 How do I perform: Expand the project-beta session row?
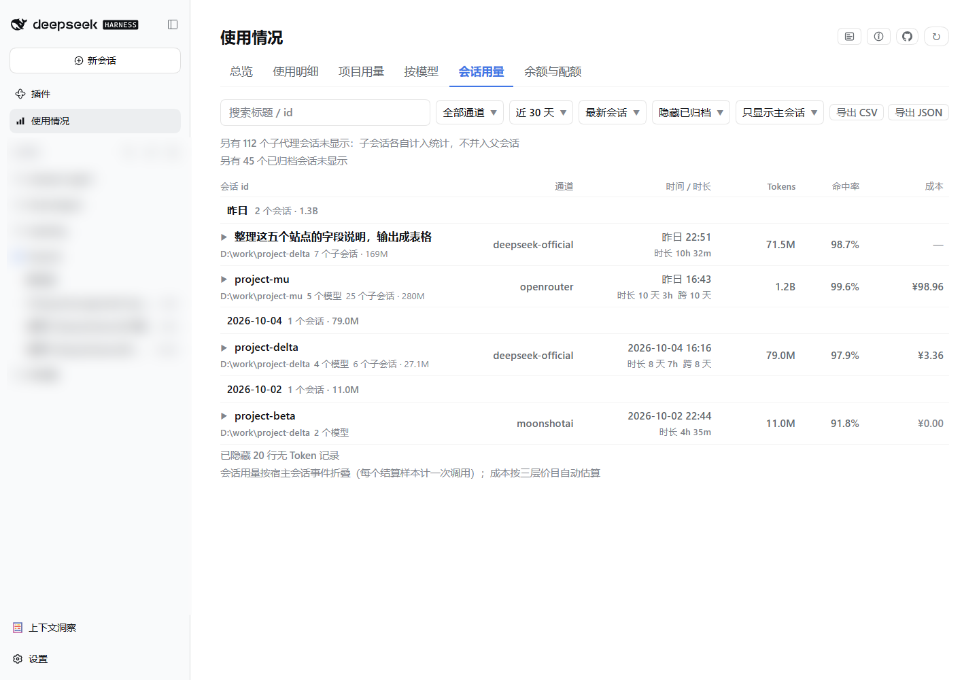(x=224, y=416)
